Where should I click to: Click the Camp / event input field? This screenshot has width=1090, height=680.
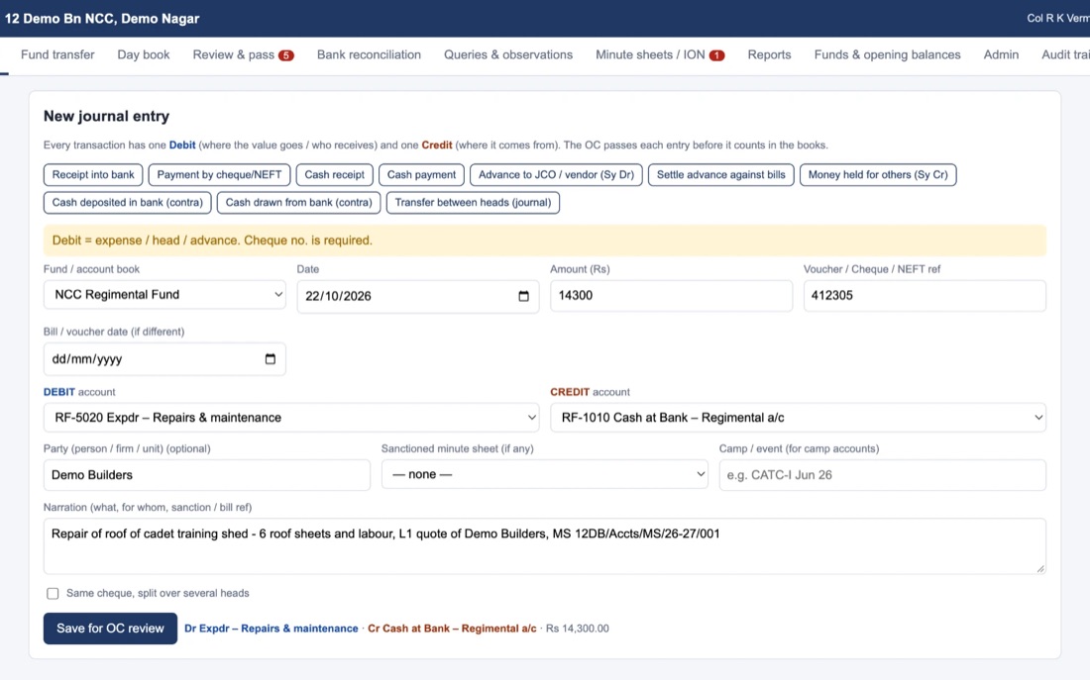pyautogui.click(x=882, y=475)
